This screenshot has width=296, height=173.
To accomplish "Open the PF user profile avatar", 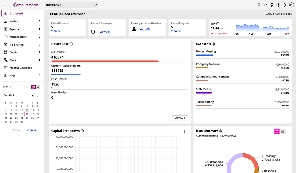I will [x=291, y=5].
